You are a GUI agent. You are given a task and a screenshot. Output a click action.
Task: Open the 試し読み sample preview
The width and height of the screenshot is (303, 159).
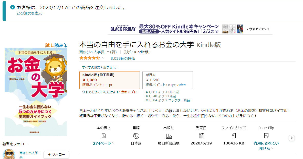pos(56,45)
